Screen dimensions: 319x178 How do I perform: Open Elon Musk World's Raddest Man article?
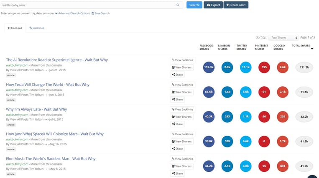[51, 158]
